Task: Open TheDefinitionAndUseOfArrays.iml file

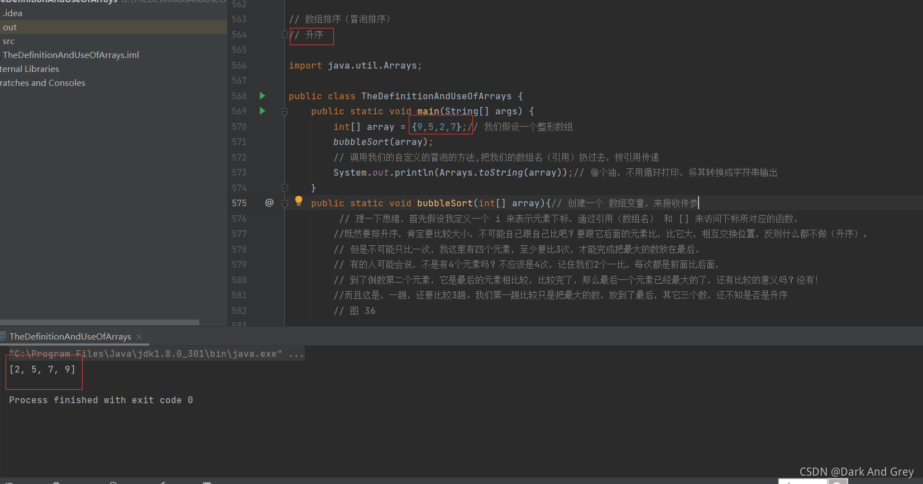Action: pyautogui.click(x=71, y=55)
